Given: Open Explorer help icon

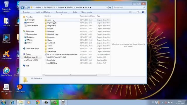Looking at the screenshot, I should pyautogui.click(x=143, y=12).
